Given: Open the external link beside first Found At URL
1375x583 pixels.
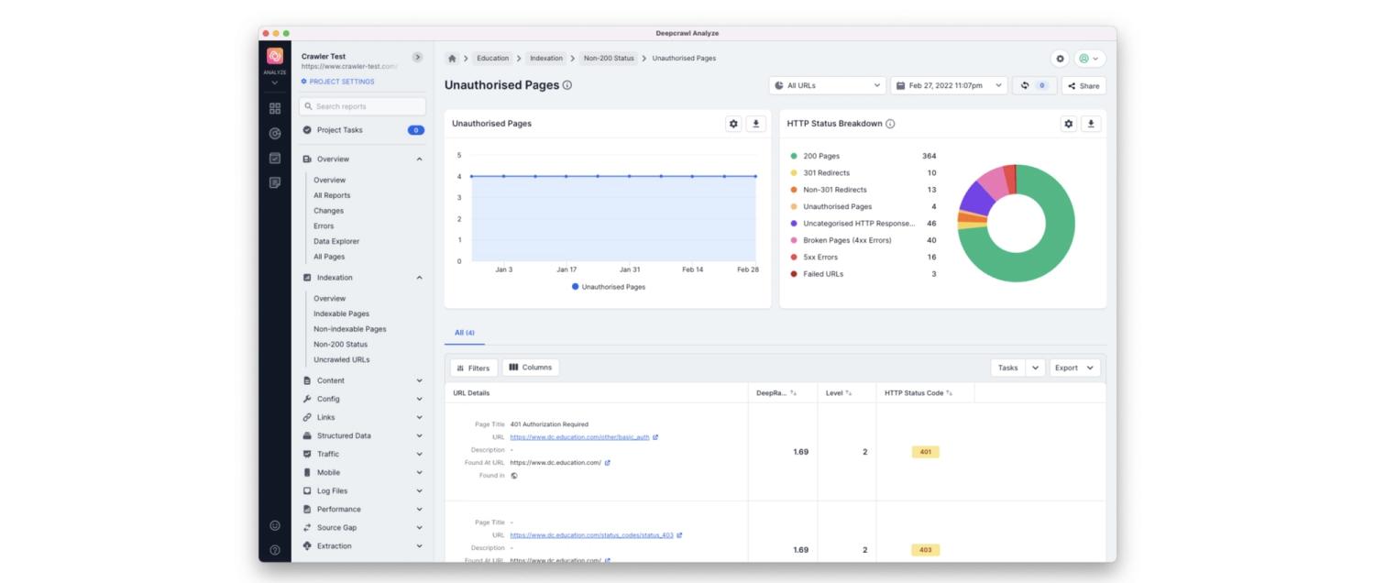Looking at the screenshot, I should pyautogui.click(x=608, y=463).
